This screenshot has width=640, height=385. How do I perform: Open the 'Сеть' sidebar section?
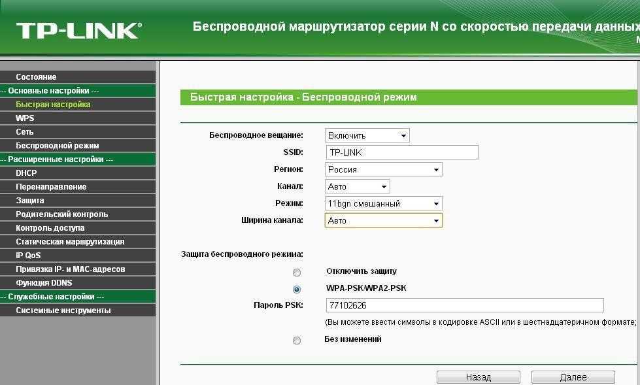pos(25,132)
